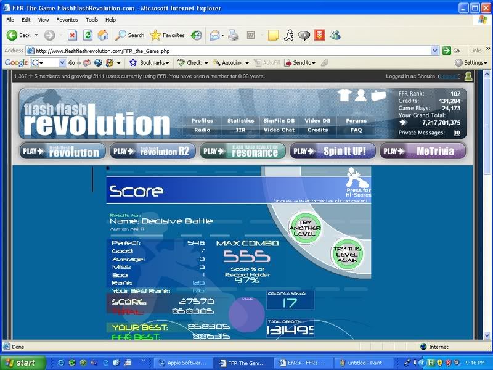493x370 pixels.
Task: Click the folder icon in site header
Action: (x=378, y=96)
